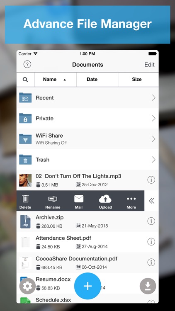This screenshot has height=311, width=175.
Task: Tap the 25-Dec-2012 date
Action: 95,185
